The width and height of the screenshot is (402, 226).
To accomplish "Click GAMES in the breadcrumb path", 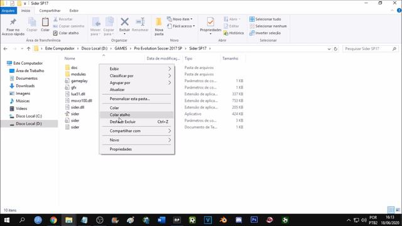I will [121, 48].
